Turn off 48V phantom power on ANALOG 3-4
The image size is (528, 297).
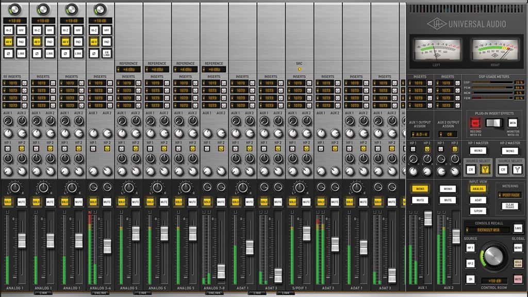94,42
